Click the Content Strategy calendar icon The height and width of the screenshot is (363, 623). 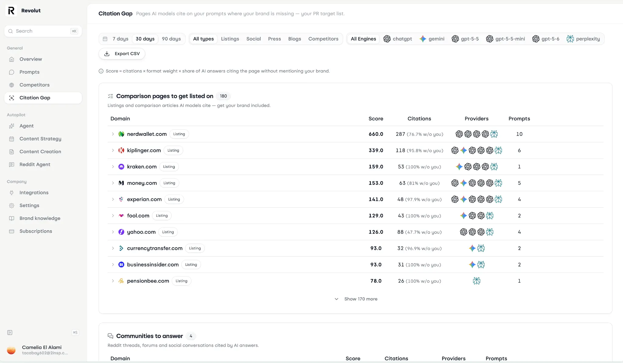coord(12,139)
